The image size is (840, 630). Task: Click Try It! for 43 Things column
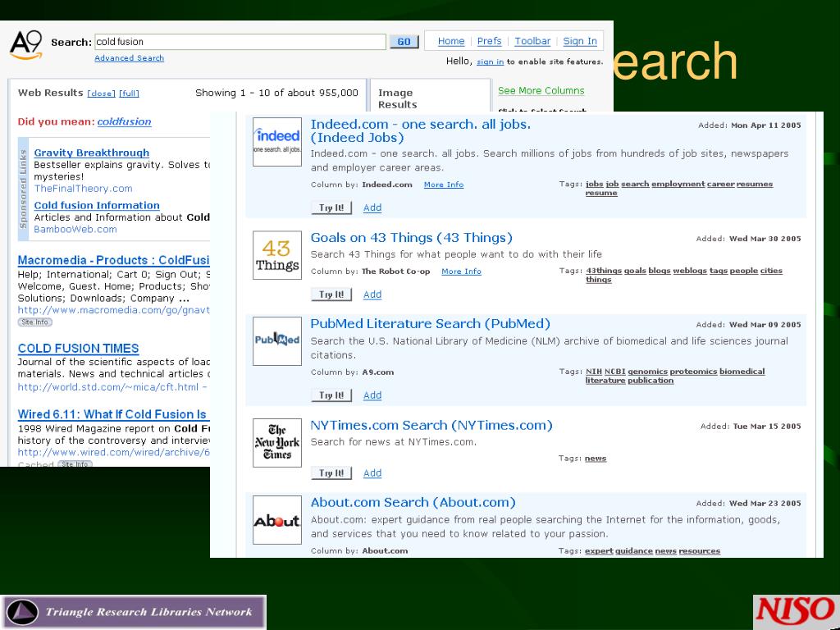point(331,294)
